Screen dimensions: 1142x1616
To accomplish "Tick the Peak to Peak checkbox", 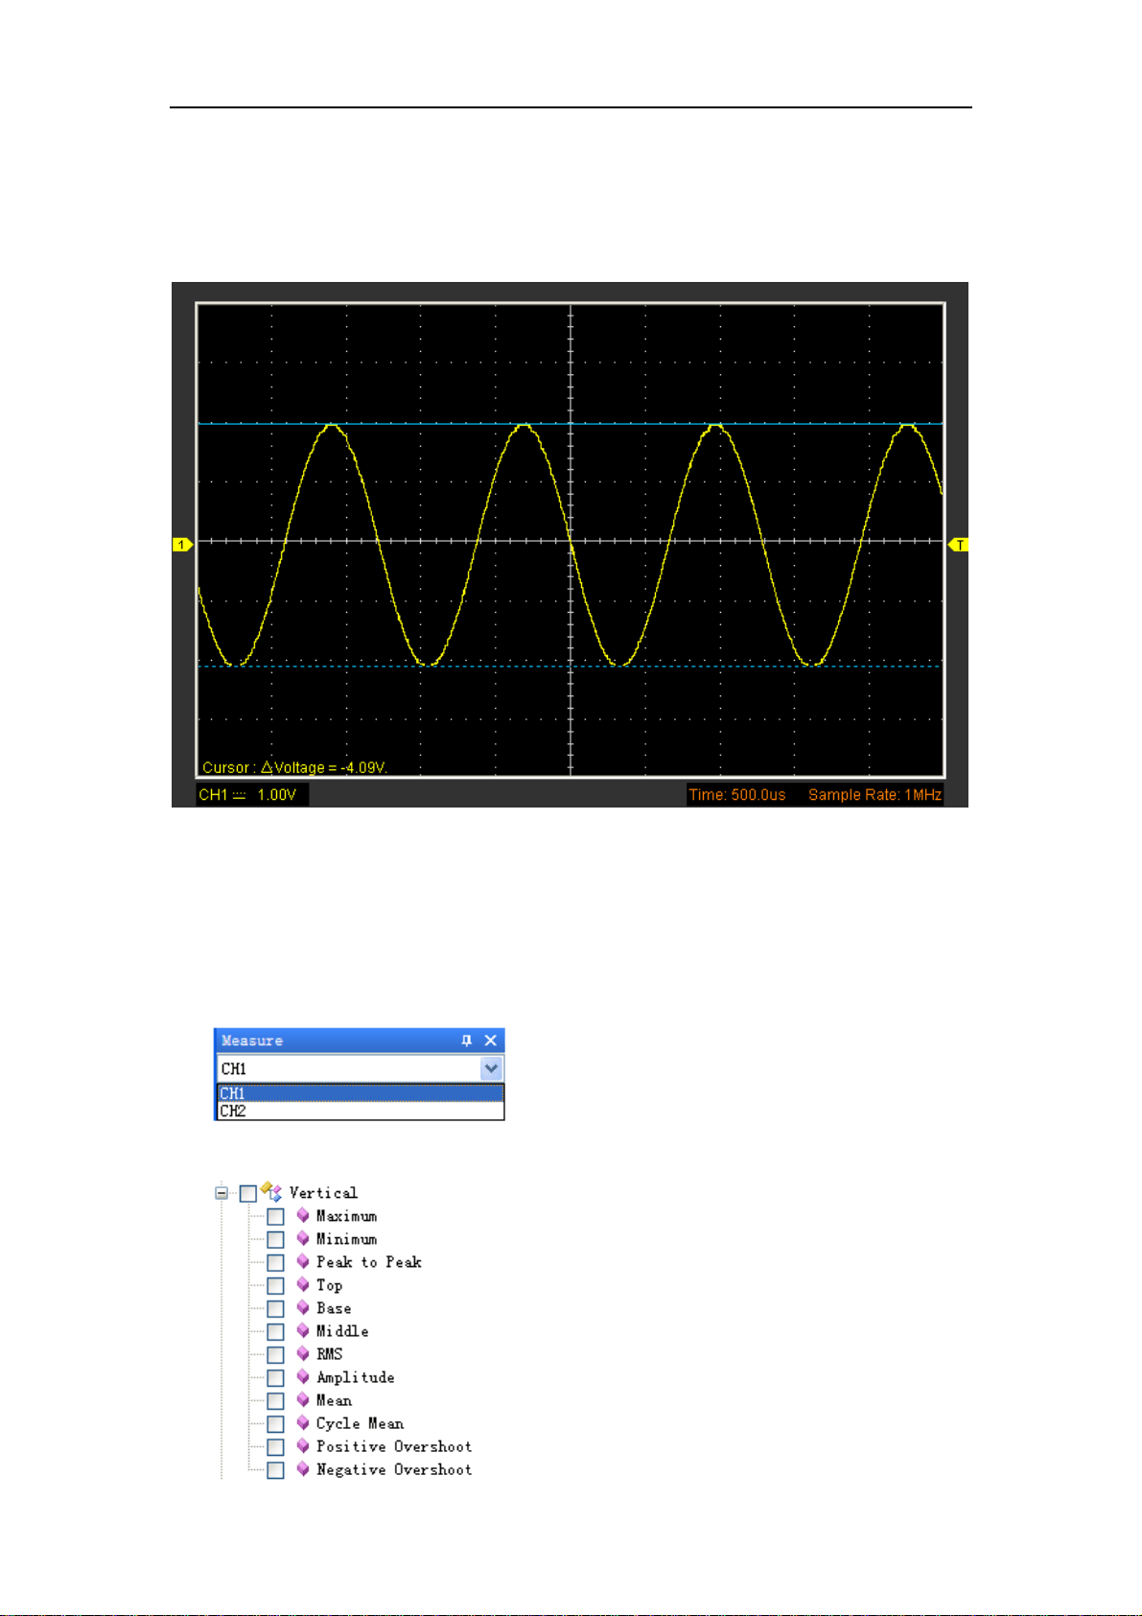I will pyautogui.click(x=275, y=1263).
